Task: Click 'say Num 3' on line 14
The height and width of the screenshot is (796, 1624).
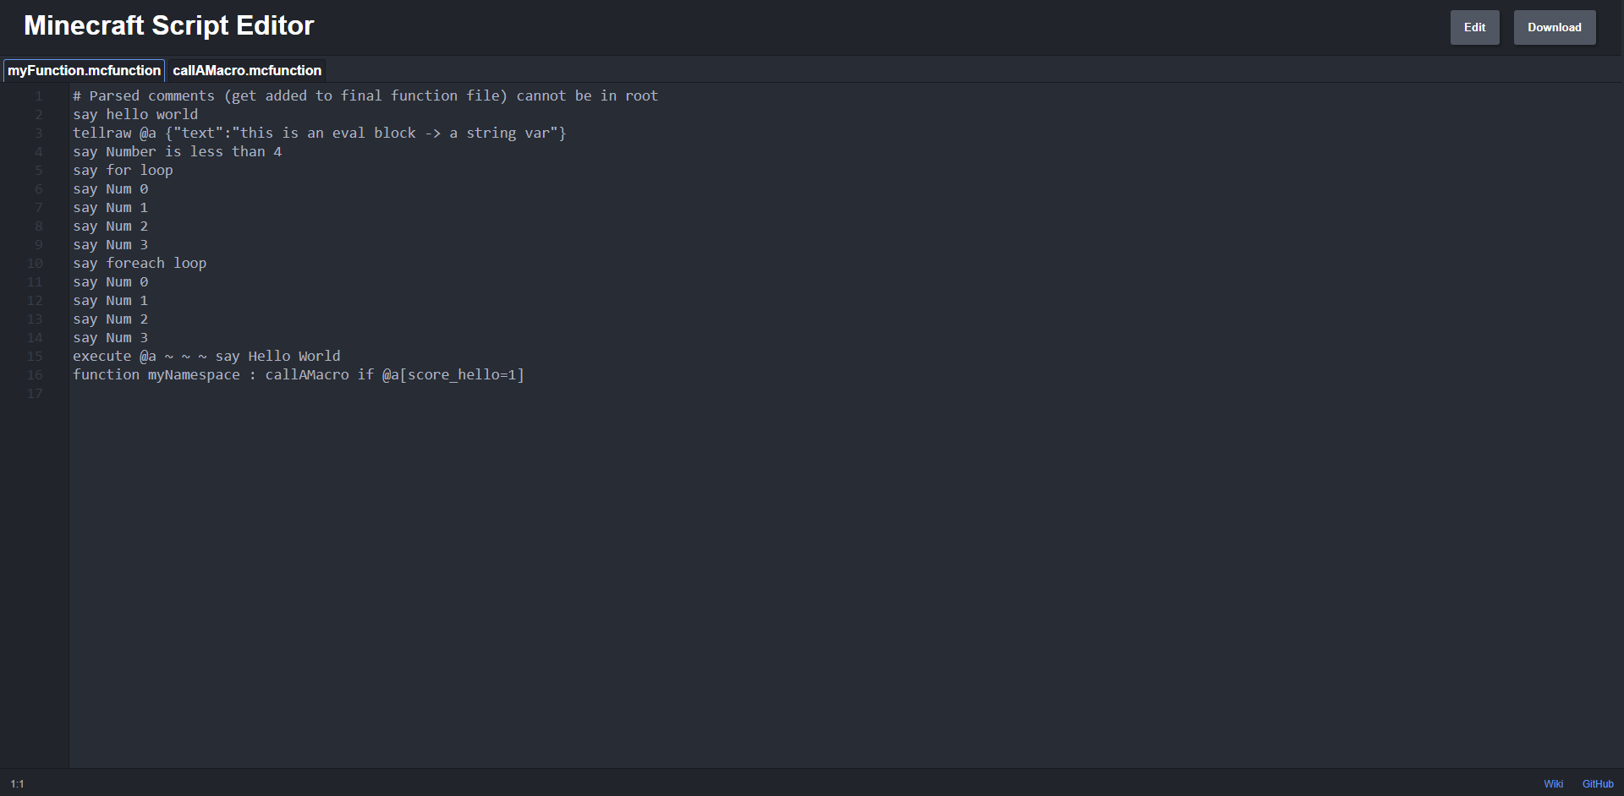Action: tap(110, 337)
